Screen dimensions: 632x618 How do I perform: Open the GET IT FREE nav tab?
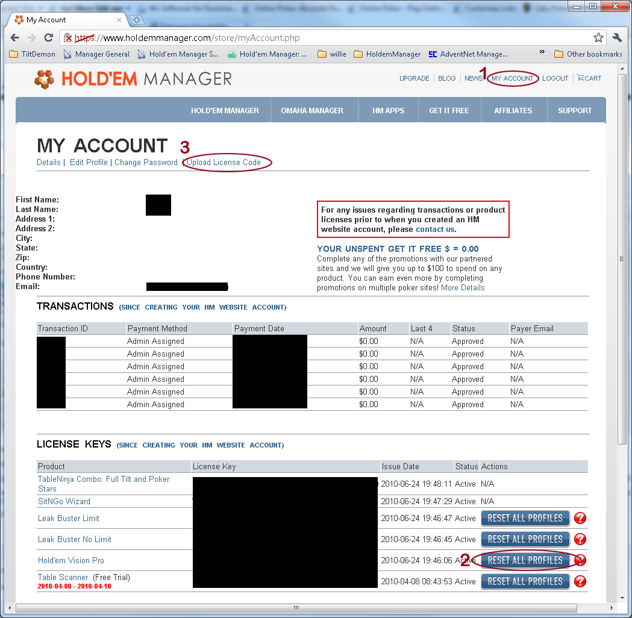click(449, 110)
